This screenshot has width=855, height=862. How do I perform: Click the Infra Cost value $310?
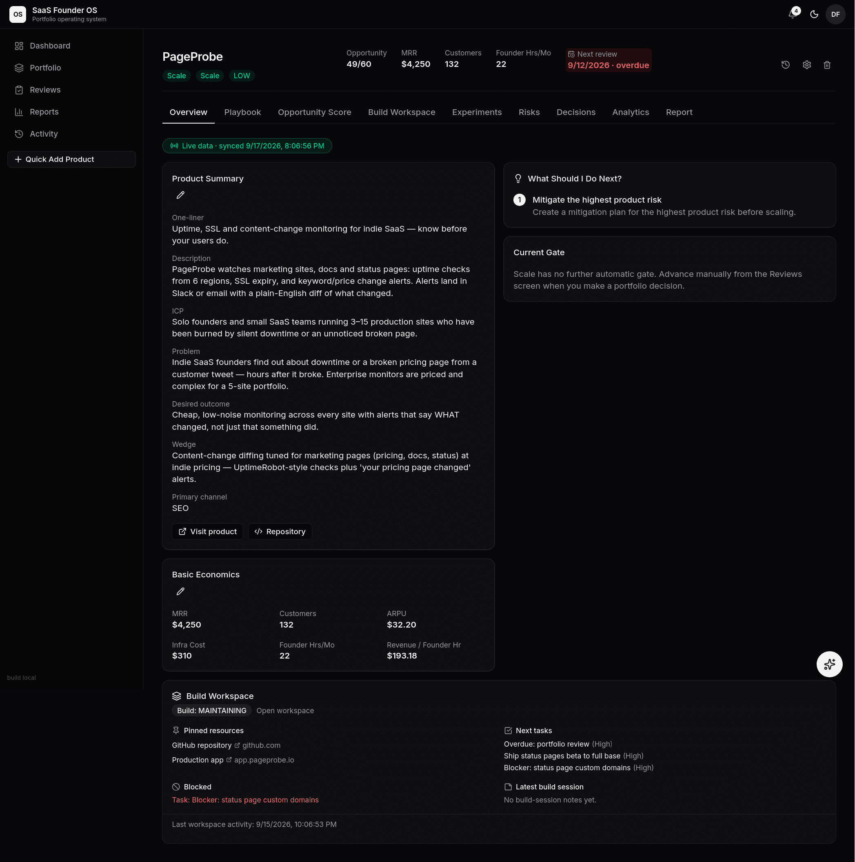(182, 655)
